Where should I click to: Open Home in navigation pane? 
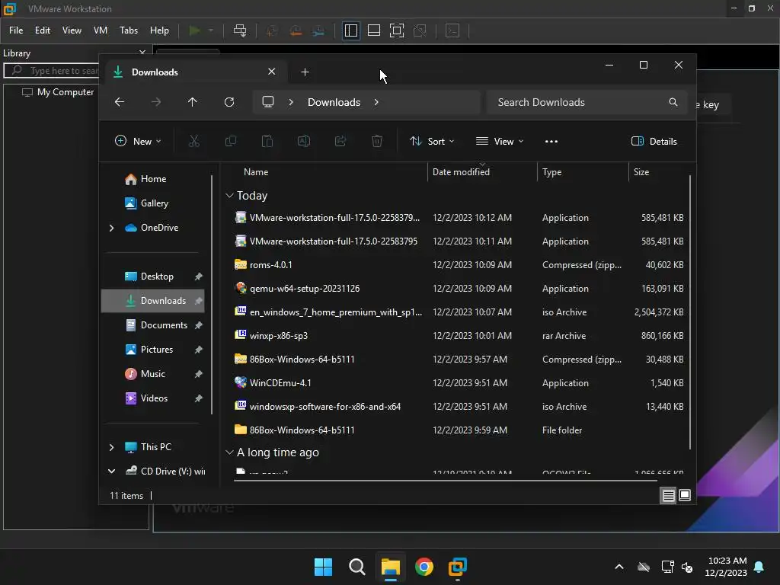click(x=145, y=179)
